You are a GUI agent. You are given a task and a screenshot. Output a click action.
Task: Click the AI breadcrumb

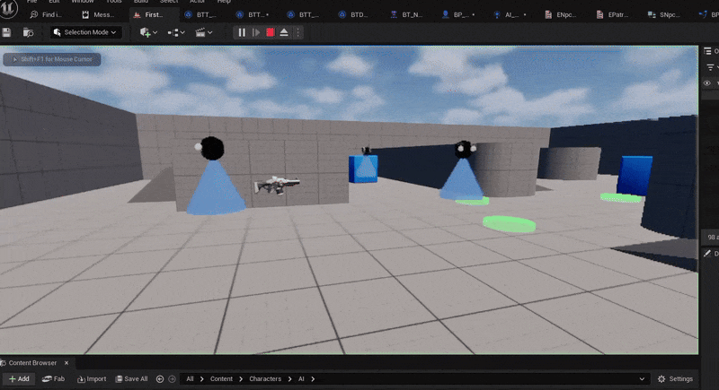click(x=301, y=378)
